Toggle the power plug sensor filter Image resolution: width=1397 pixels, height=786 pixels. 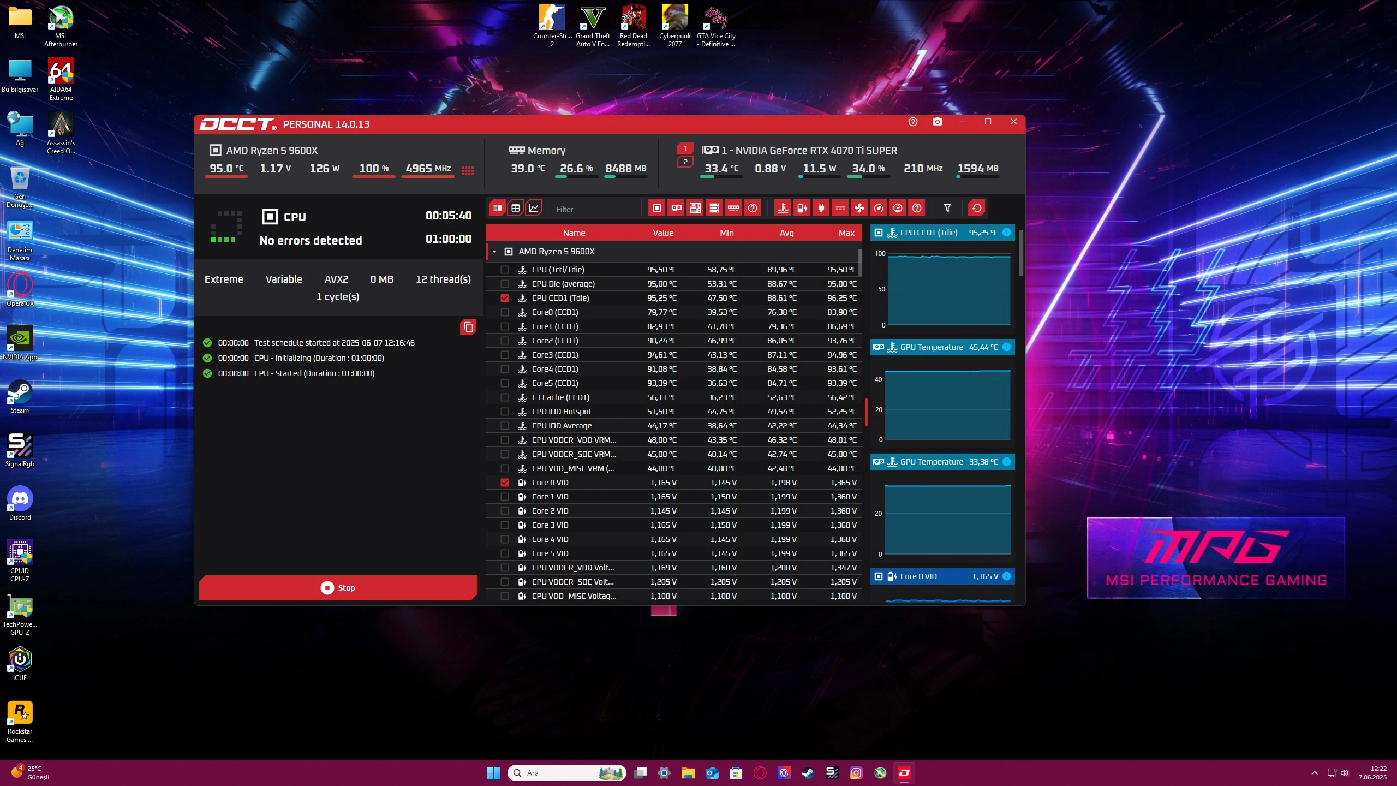[821, 208]
